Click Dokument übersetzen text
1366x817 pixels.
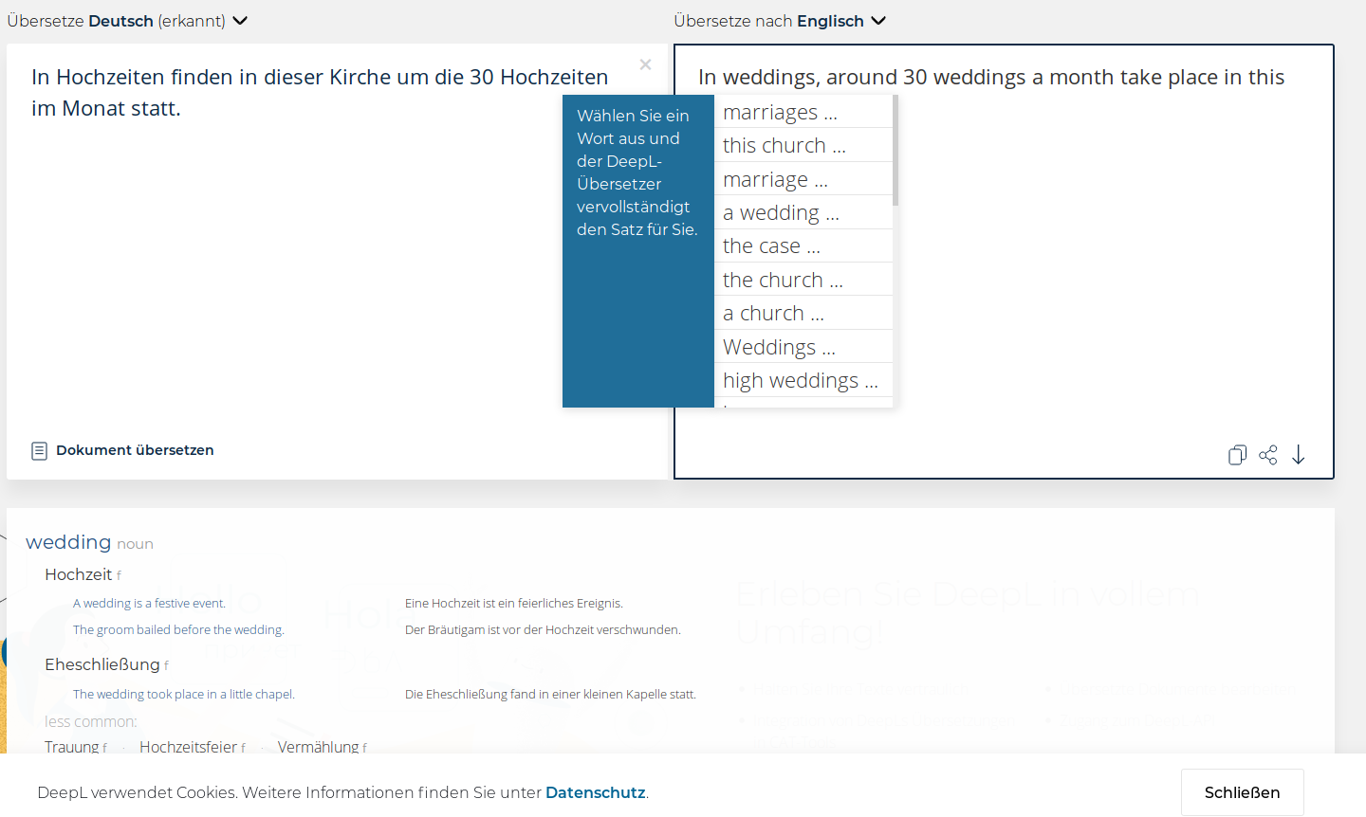135,450
